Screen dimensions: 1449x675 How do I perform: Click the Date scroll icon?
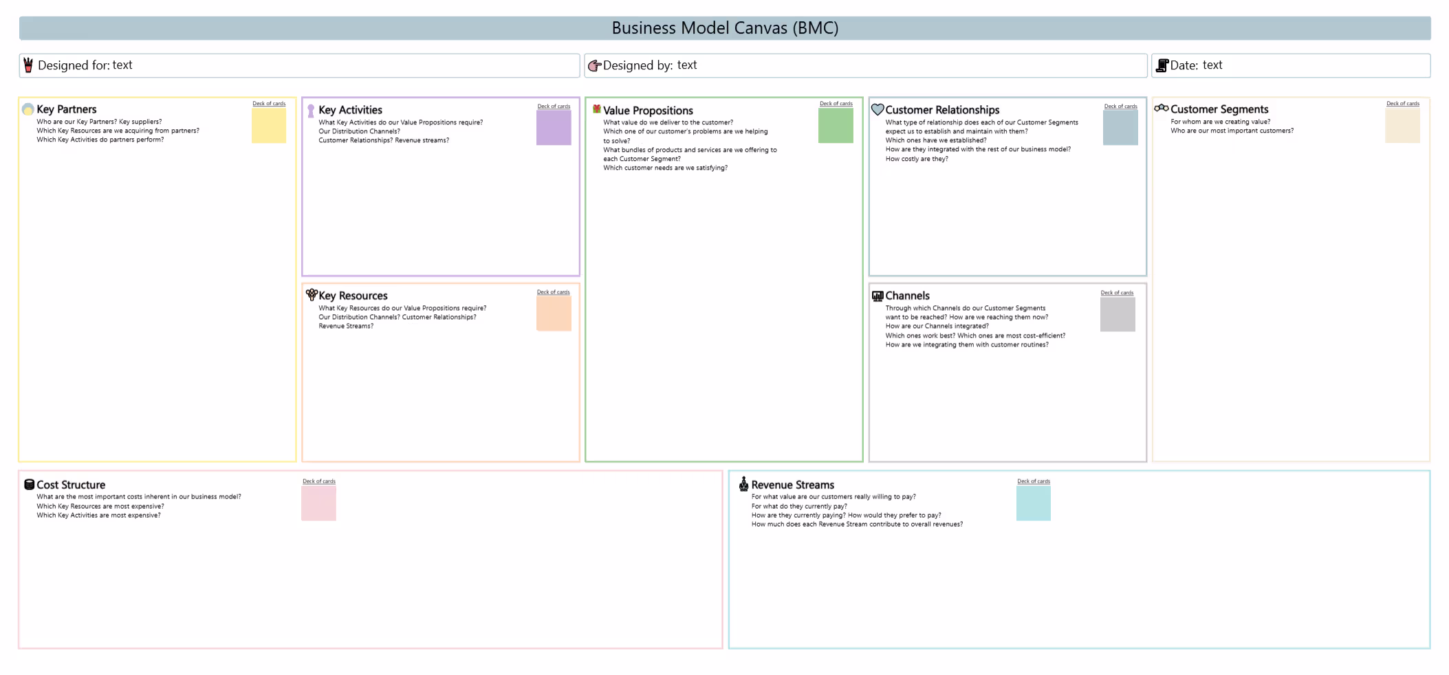pyautogui.click(x=1162, y=65)
